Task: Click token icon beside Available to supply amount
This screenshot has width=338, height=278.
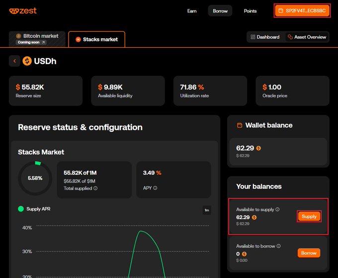Action: point(254,217)
